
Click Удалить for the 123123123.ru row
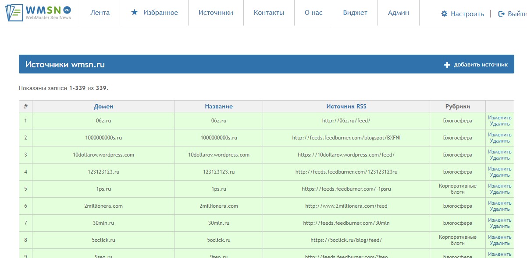point(500,175)
